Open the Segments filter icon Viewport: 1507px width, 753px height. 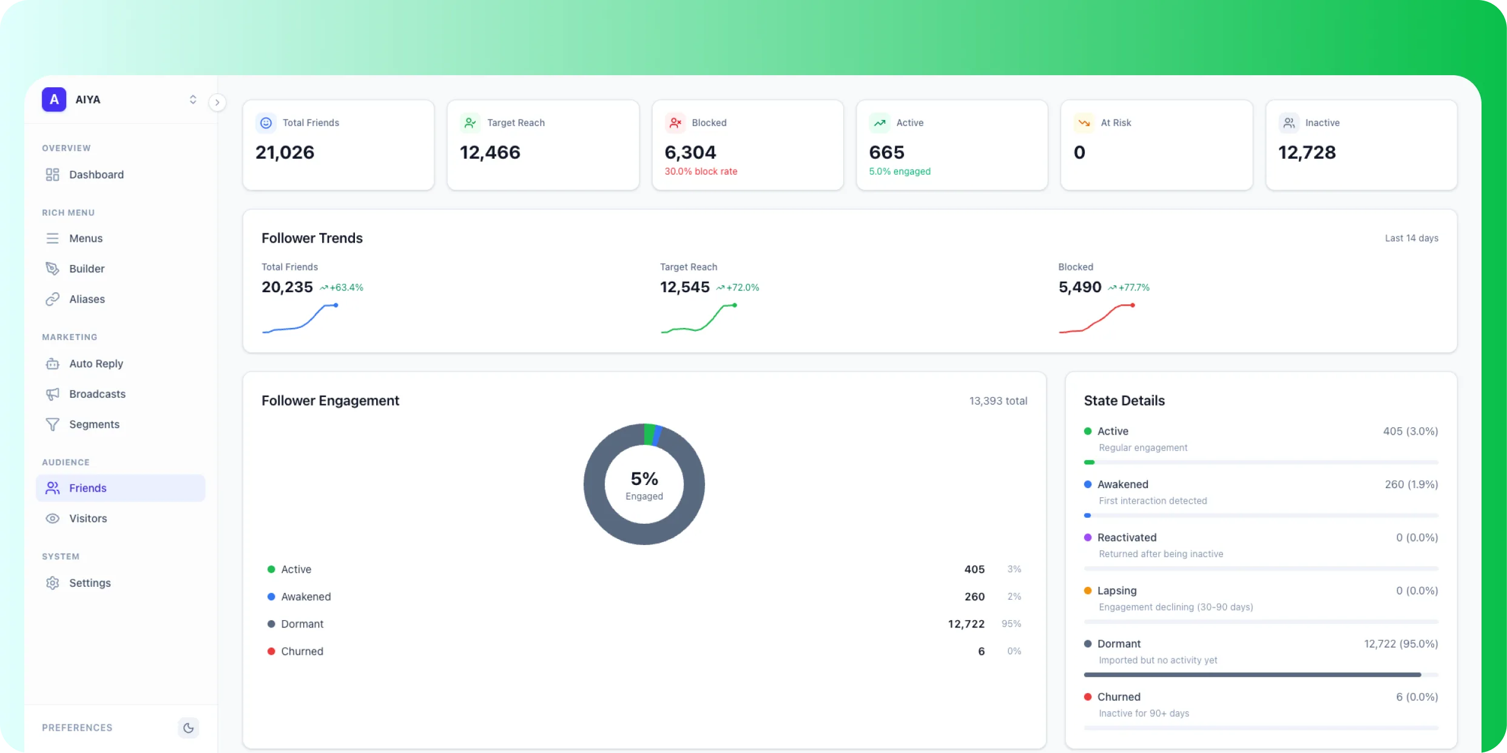[x=52, y=424]
